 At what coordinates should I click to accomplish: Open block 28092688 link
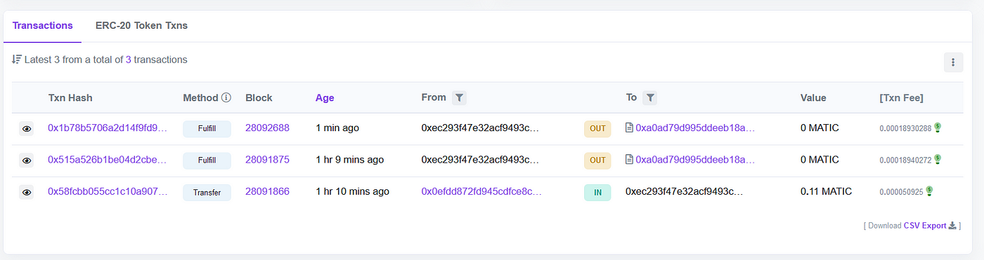click(x=267, y=128)
